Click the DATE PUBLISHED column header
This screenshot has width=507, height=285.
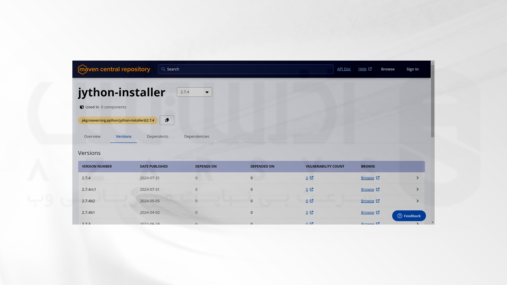pyautogui.click(x=154, y=167)
